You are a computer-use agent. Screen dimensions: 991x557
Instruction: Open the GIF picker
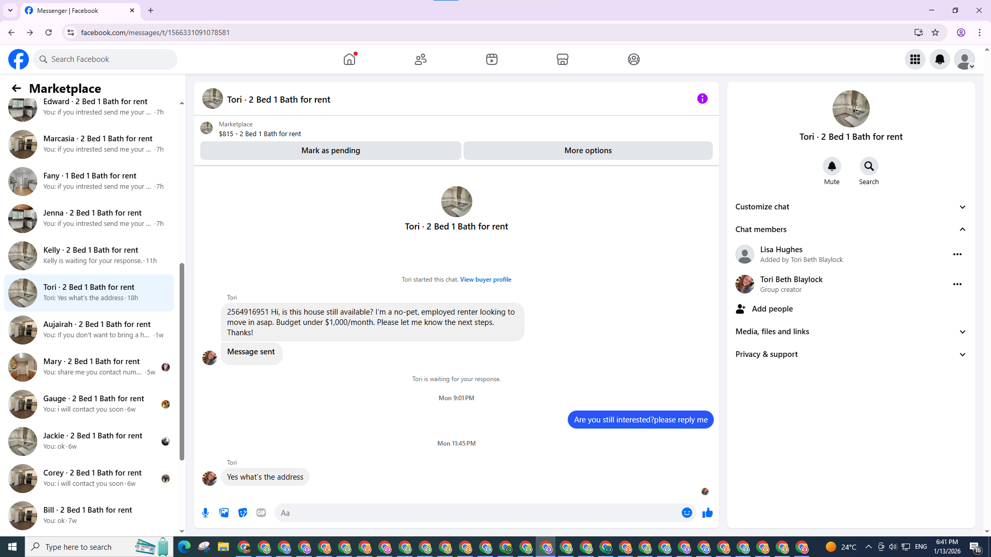261,513
